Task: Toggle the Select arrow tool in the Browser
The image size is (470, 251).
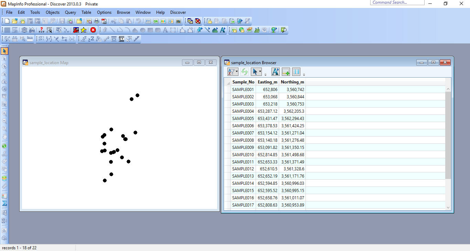Action: coord(255,71)
